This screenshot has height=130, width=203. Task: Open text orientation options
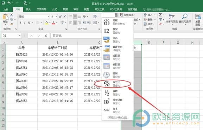pos(84,17)
